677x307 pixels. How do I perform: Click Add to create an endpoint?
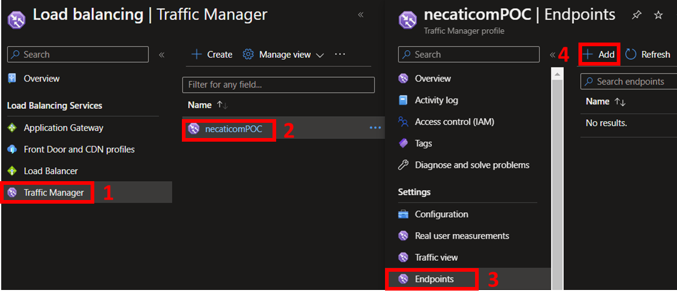[x=599, y=54]
